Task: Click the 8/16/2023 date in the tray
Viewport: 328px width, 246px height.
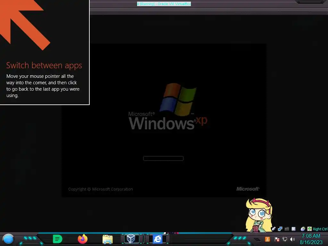Action: coord(311,242)
